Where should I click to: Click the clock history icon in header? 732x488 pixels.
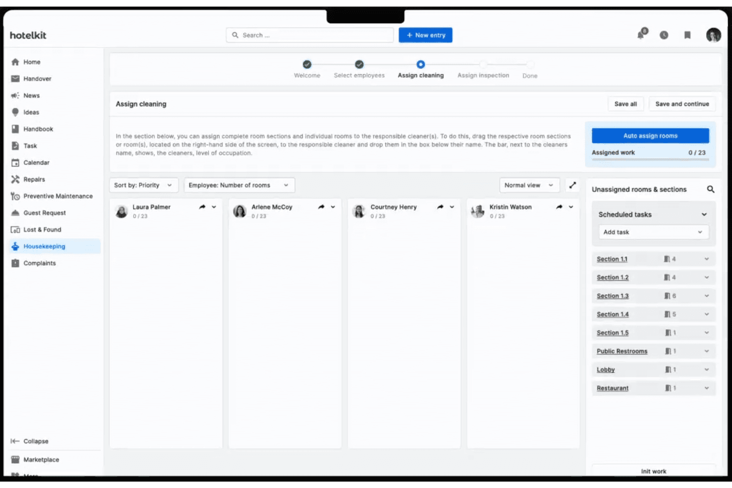[664, 35]
